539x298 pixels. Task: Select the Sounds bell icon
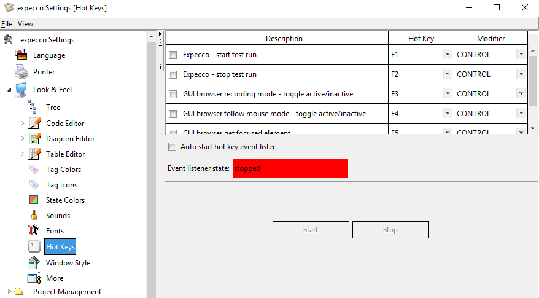point(34,216)
